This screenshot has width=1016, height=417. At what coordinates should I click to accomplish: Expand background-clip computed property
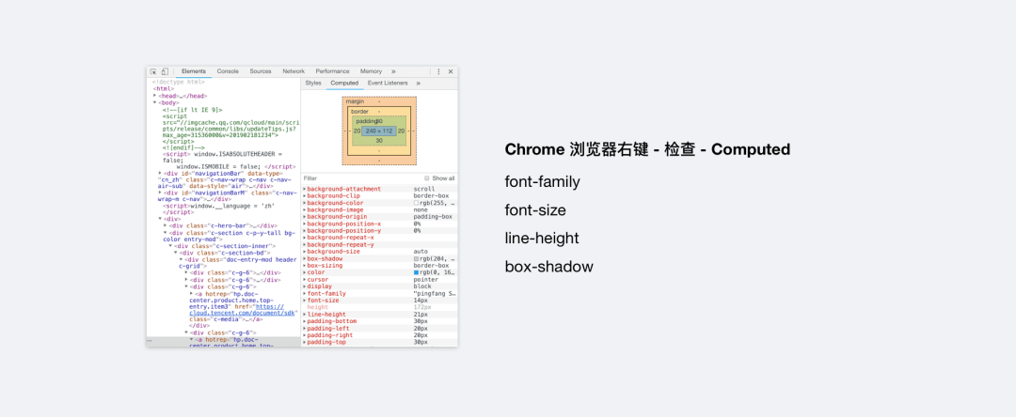coord(304,196)
